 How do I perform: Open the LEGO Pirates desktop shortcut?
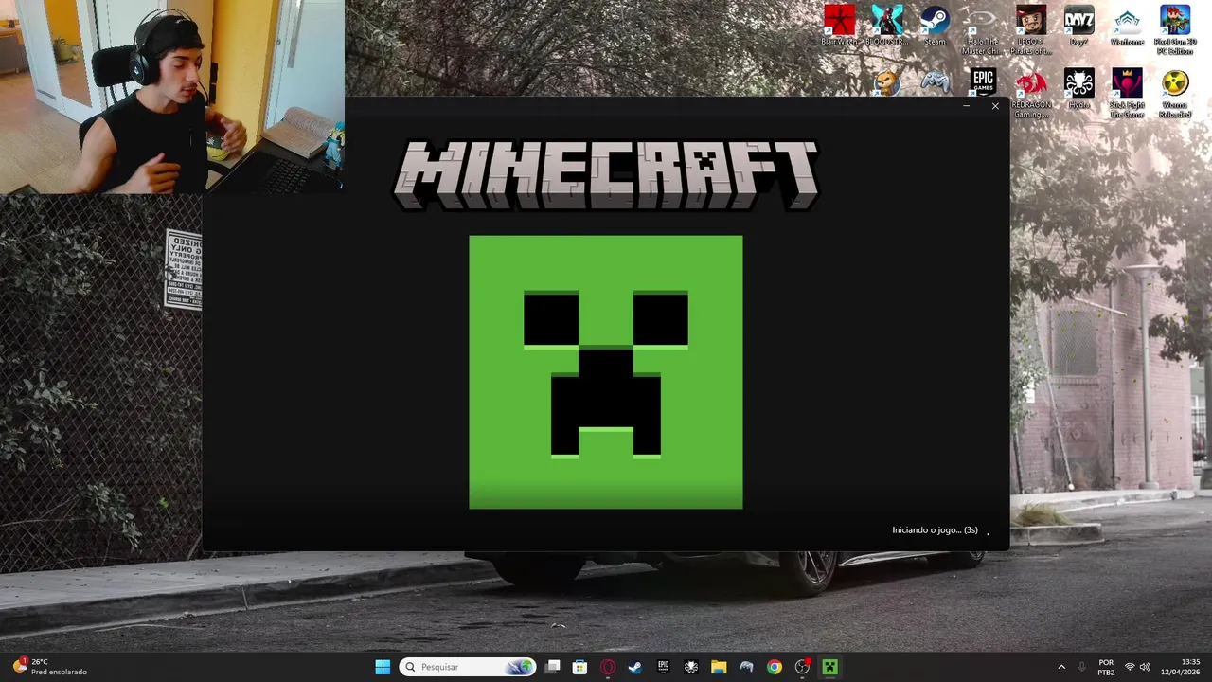(1030, 30)
